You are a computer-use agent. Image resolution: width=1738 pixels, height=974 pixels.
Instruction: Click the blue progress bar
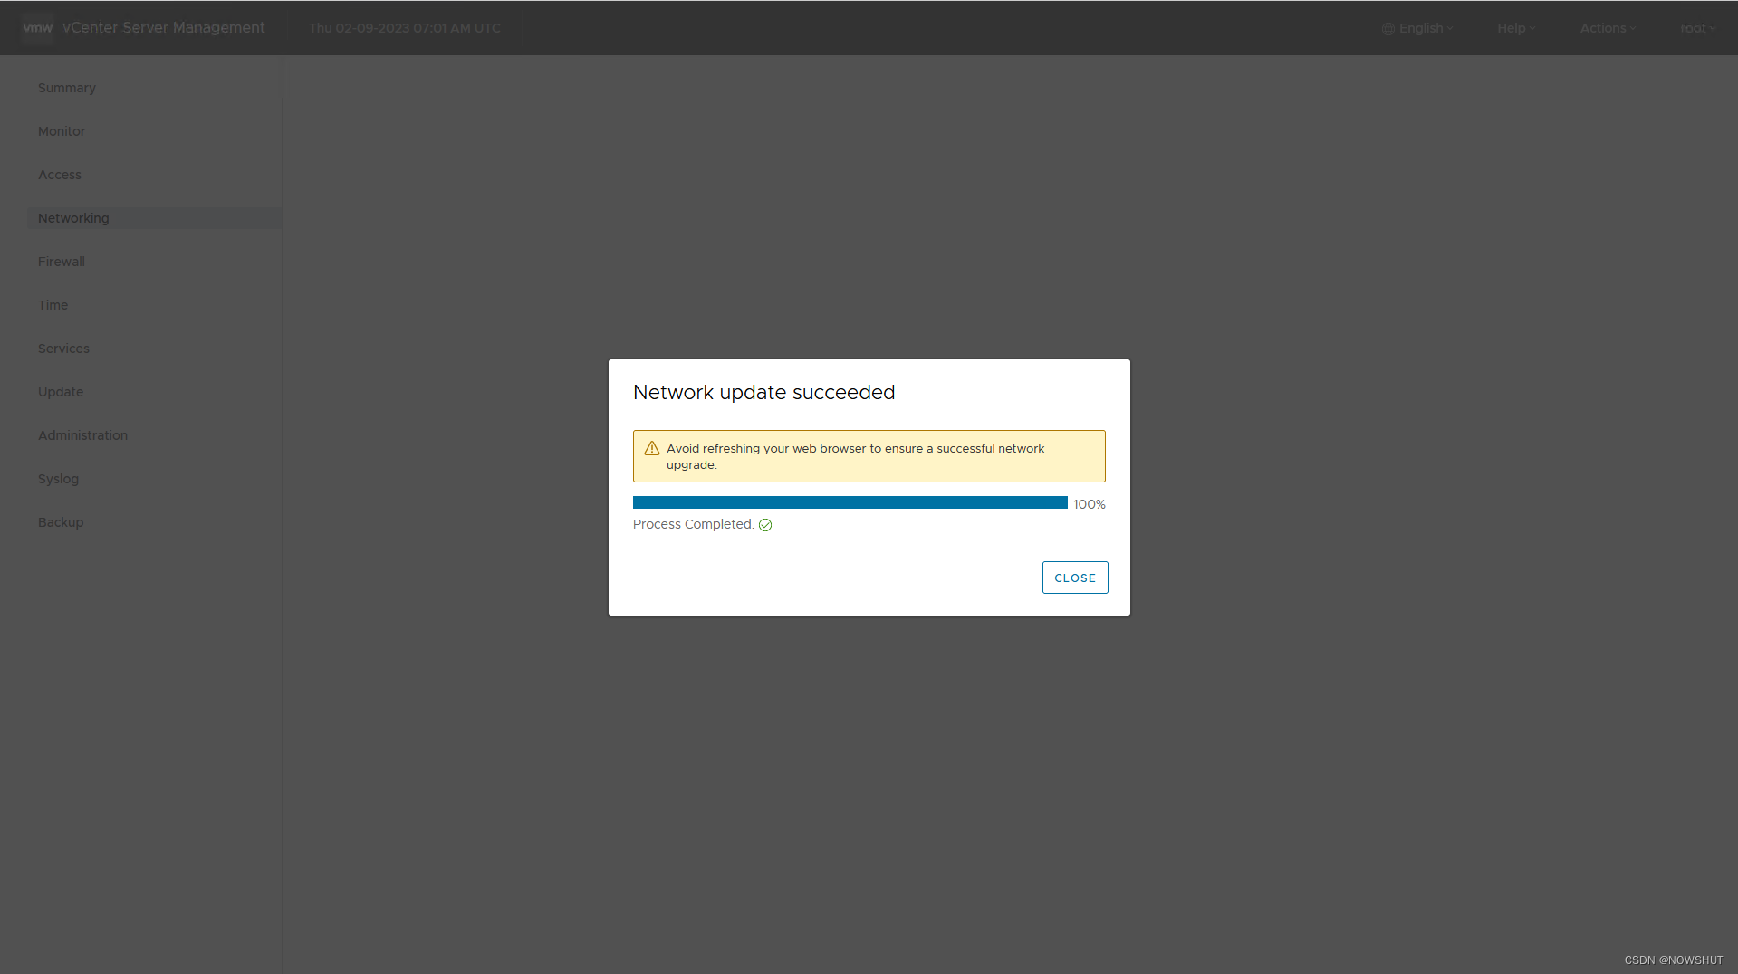[x=850, y=502]
